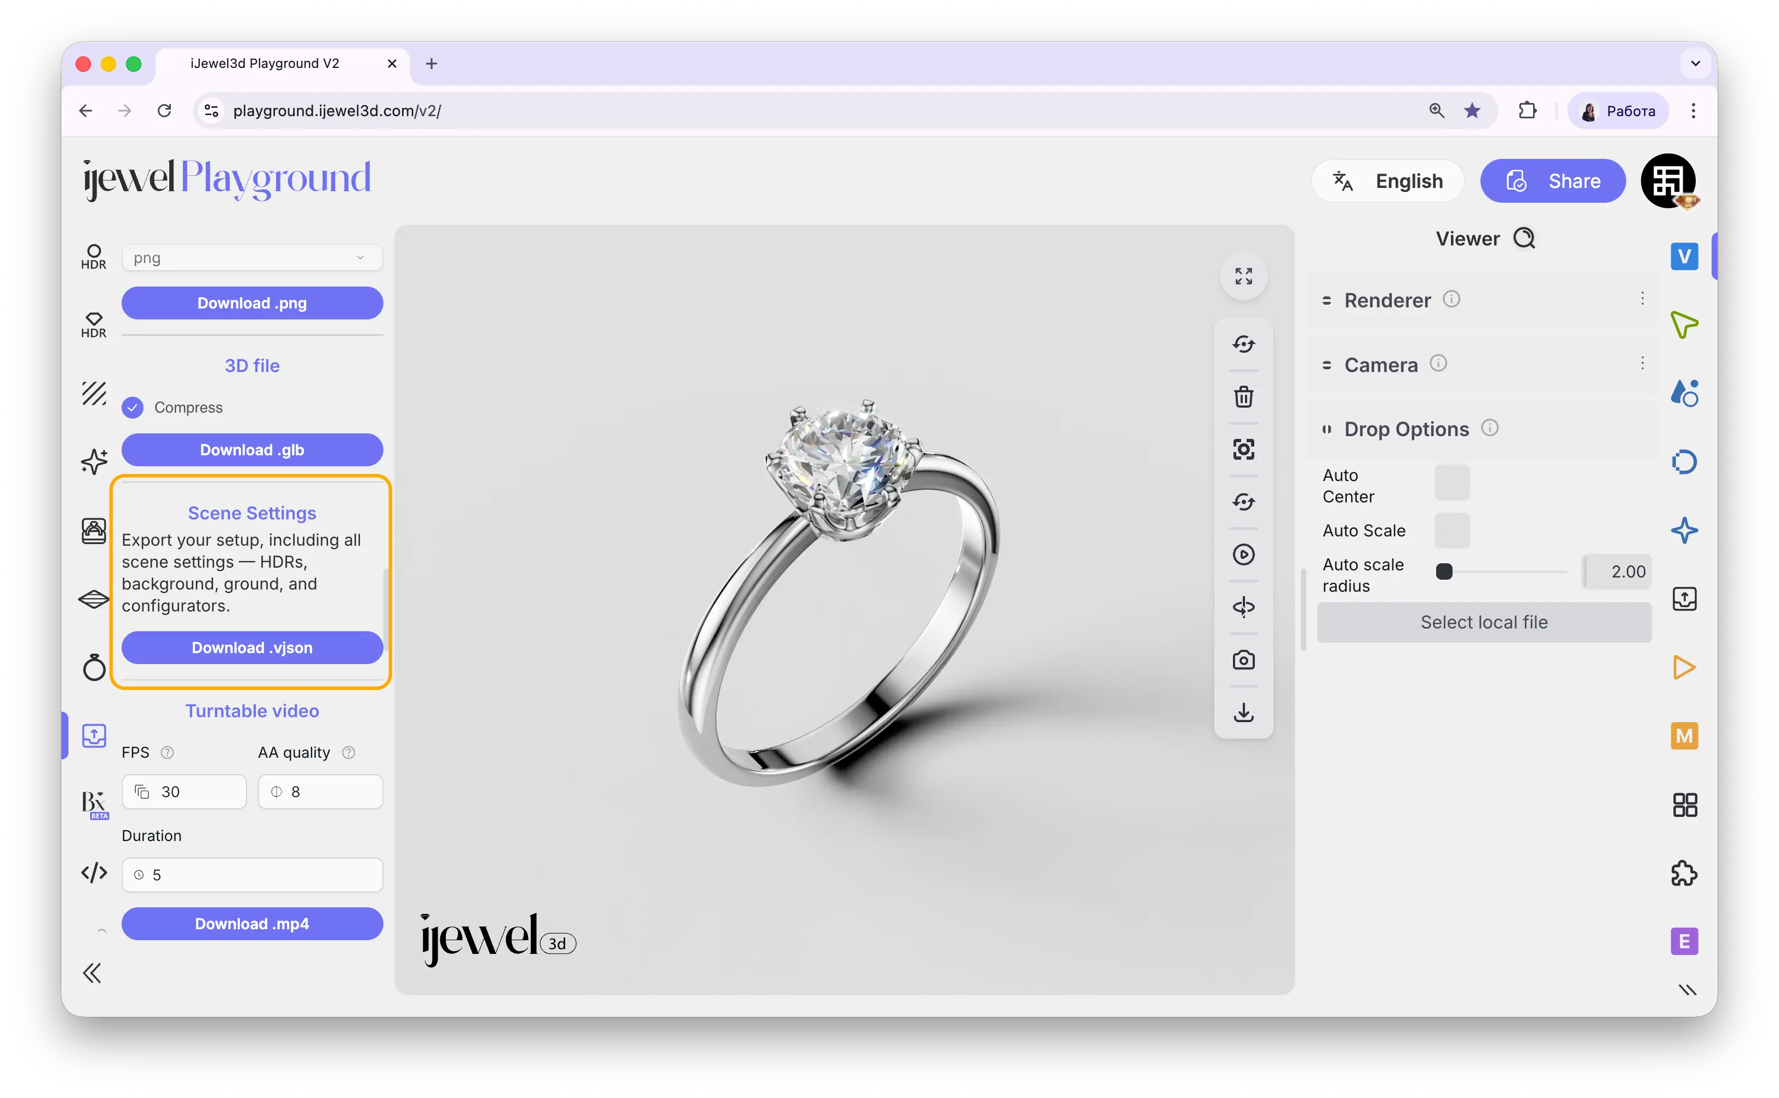Open the English language selector
This screenshot has height=1098, width=1779.
click(1387, 181)
